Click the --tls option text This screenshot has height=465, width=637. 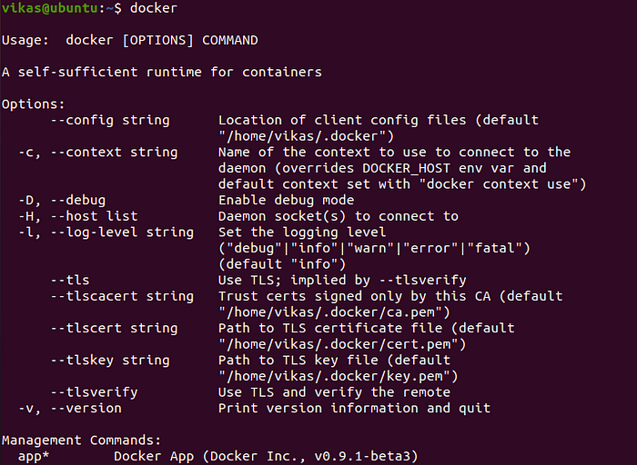click(70, 280)
